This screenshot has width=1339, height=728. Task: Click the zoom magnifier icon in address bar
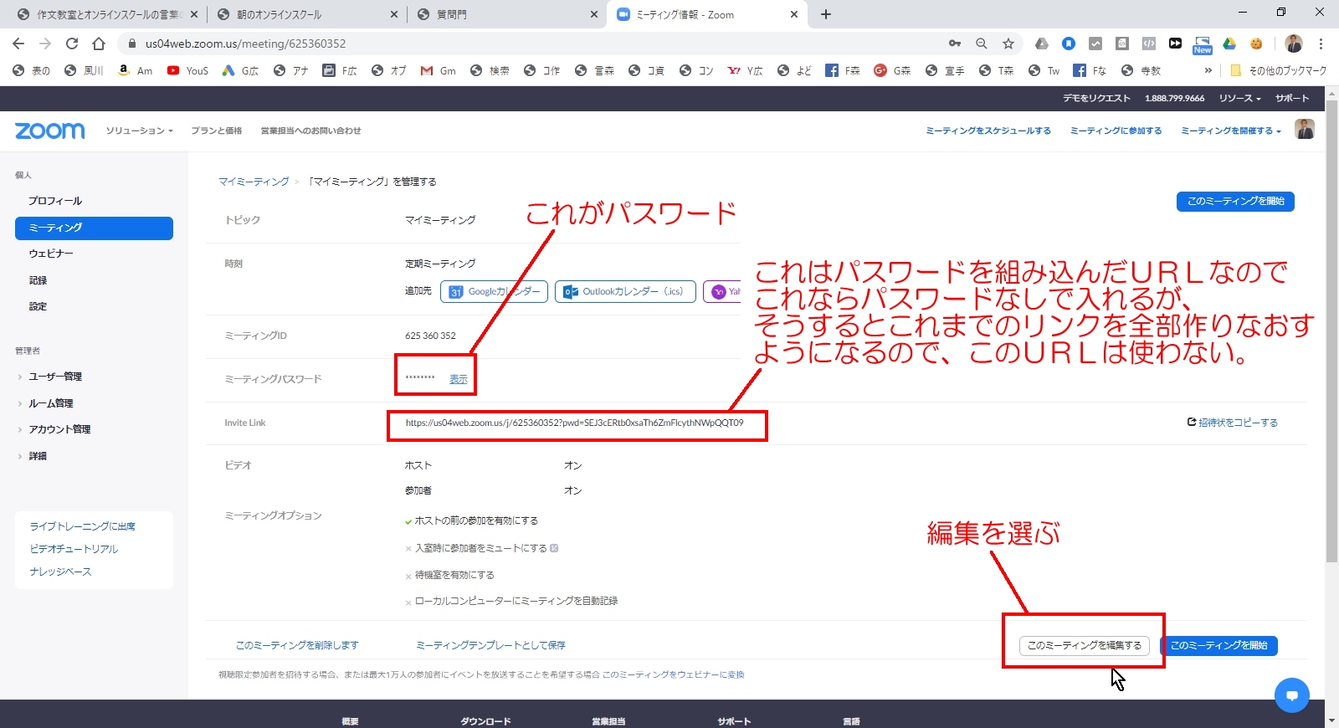(982, 44)
